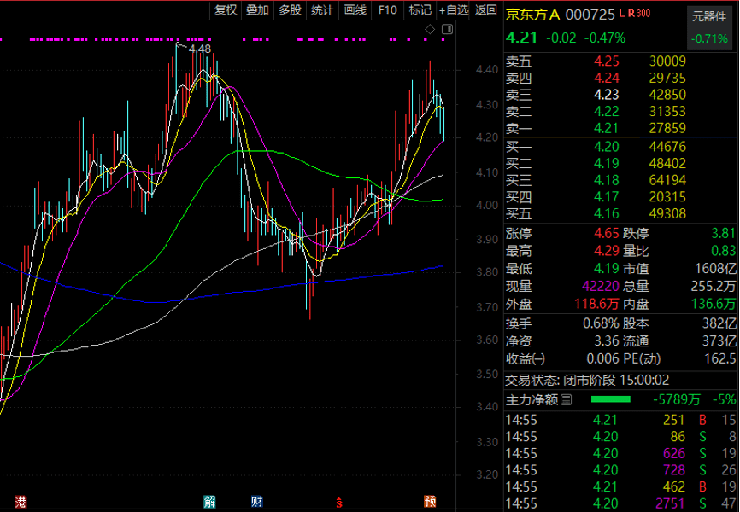Open the 叠加 overlay menu
740x512 pixels.
(x=257, y=10)
